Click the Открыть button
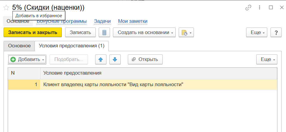Image resolution: width=286 pixels, height=132 pixels. [145, 59]
